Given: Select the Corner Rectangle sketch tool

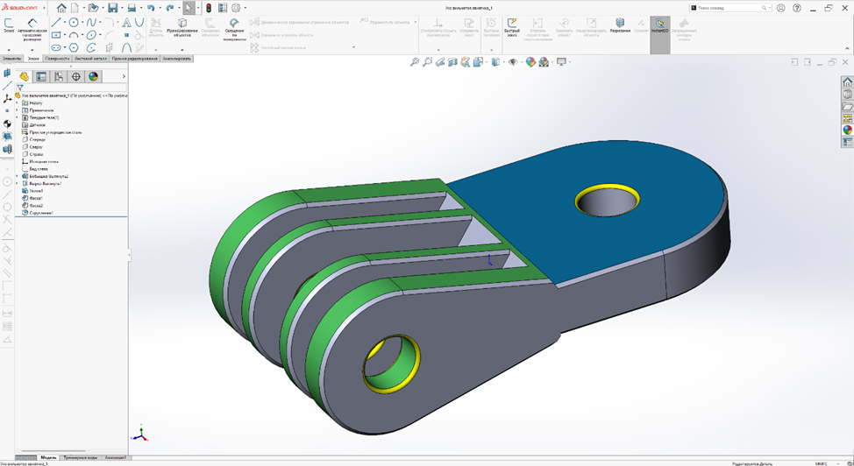Looking at the screenshot, I should coord(56,35).
